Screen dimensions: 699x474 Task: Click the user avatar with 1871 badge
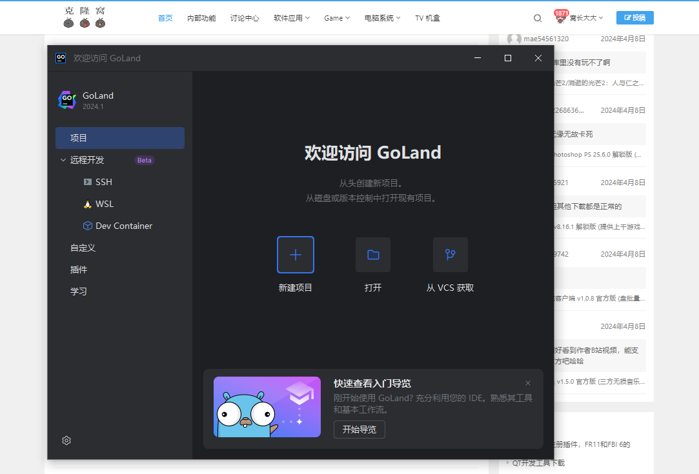click(x=560, y=17)
